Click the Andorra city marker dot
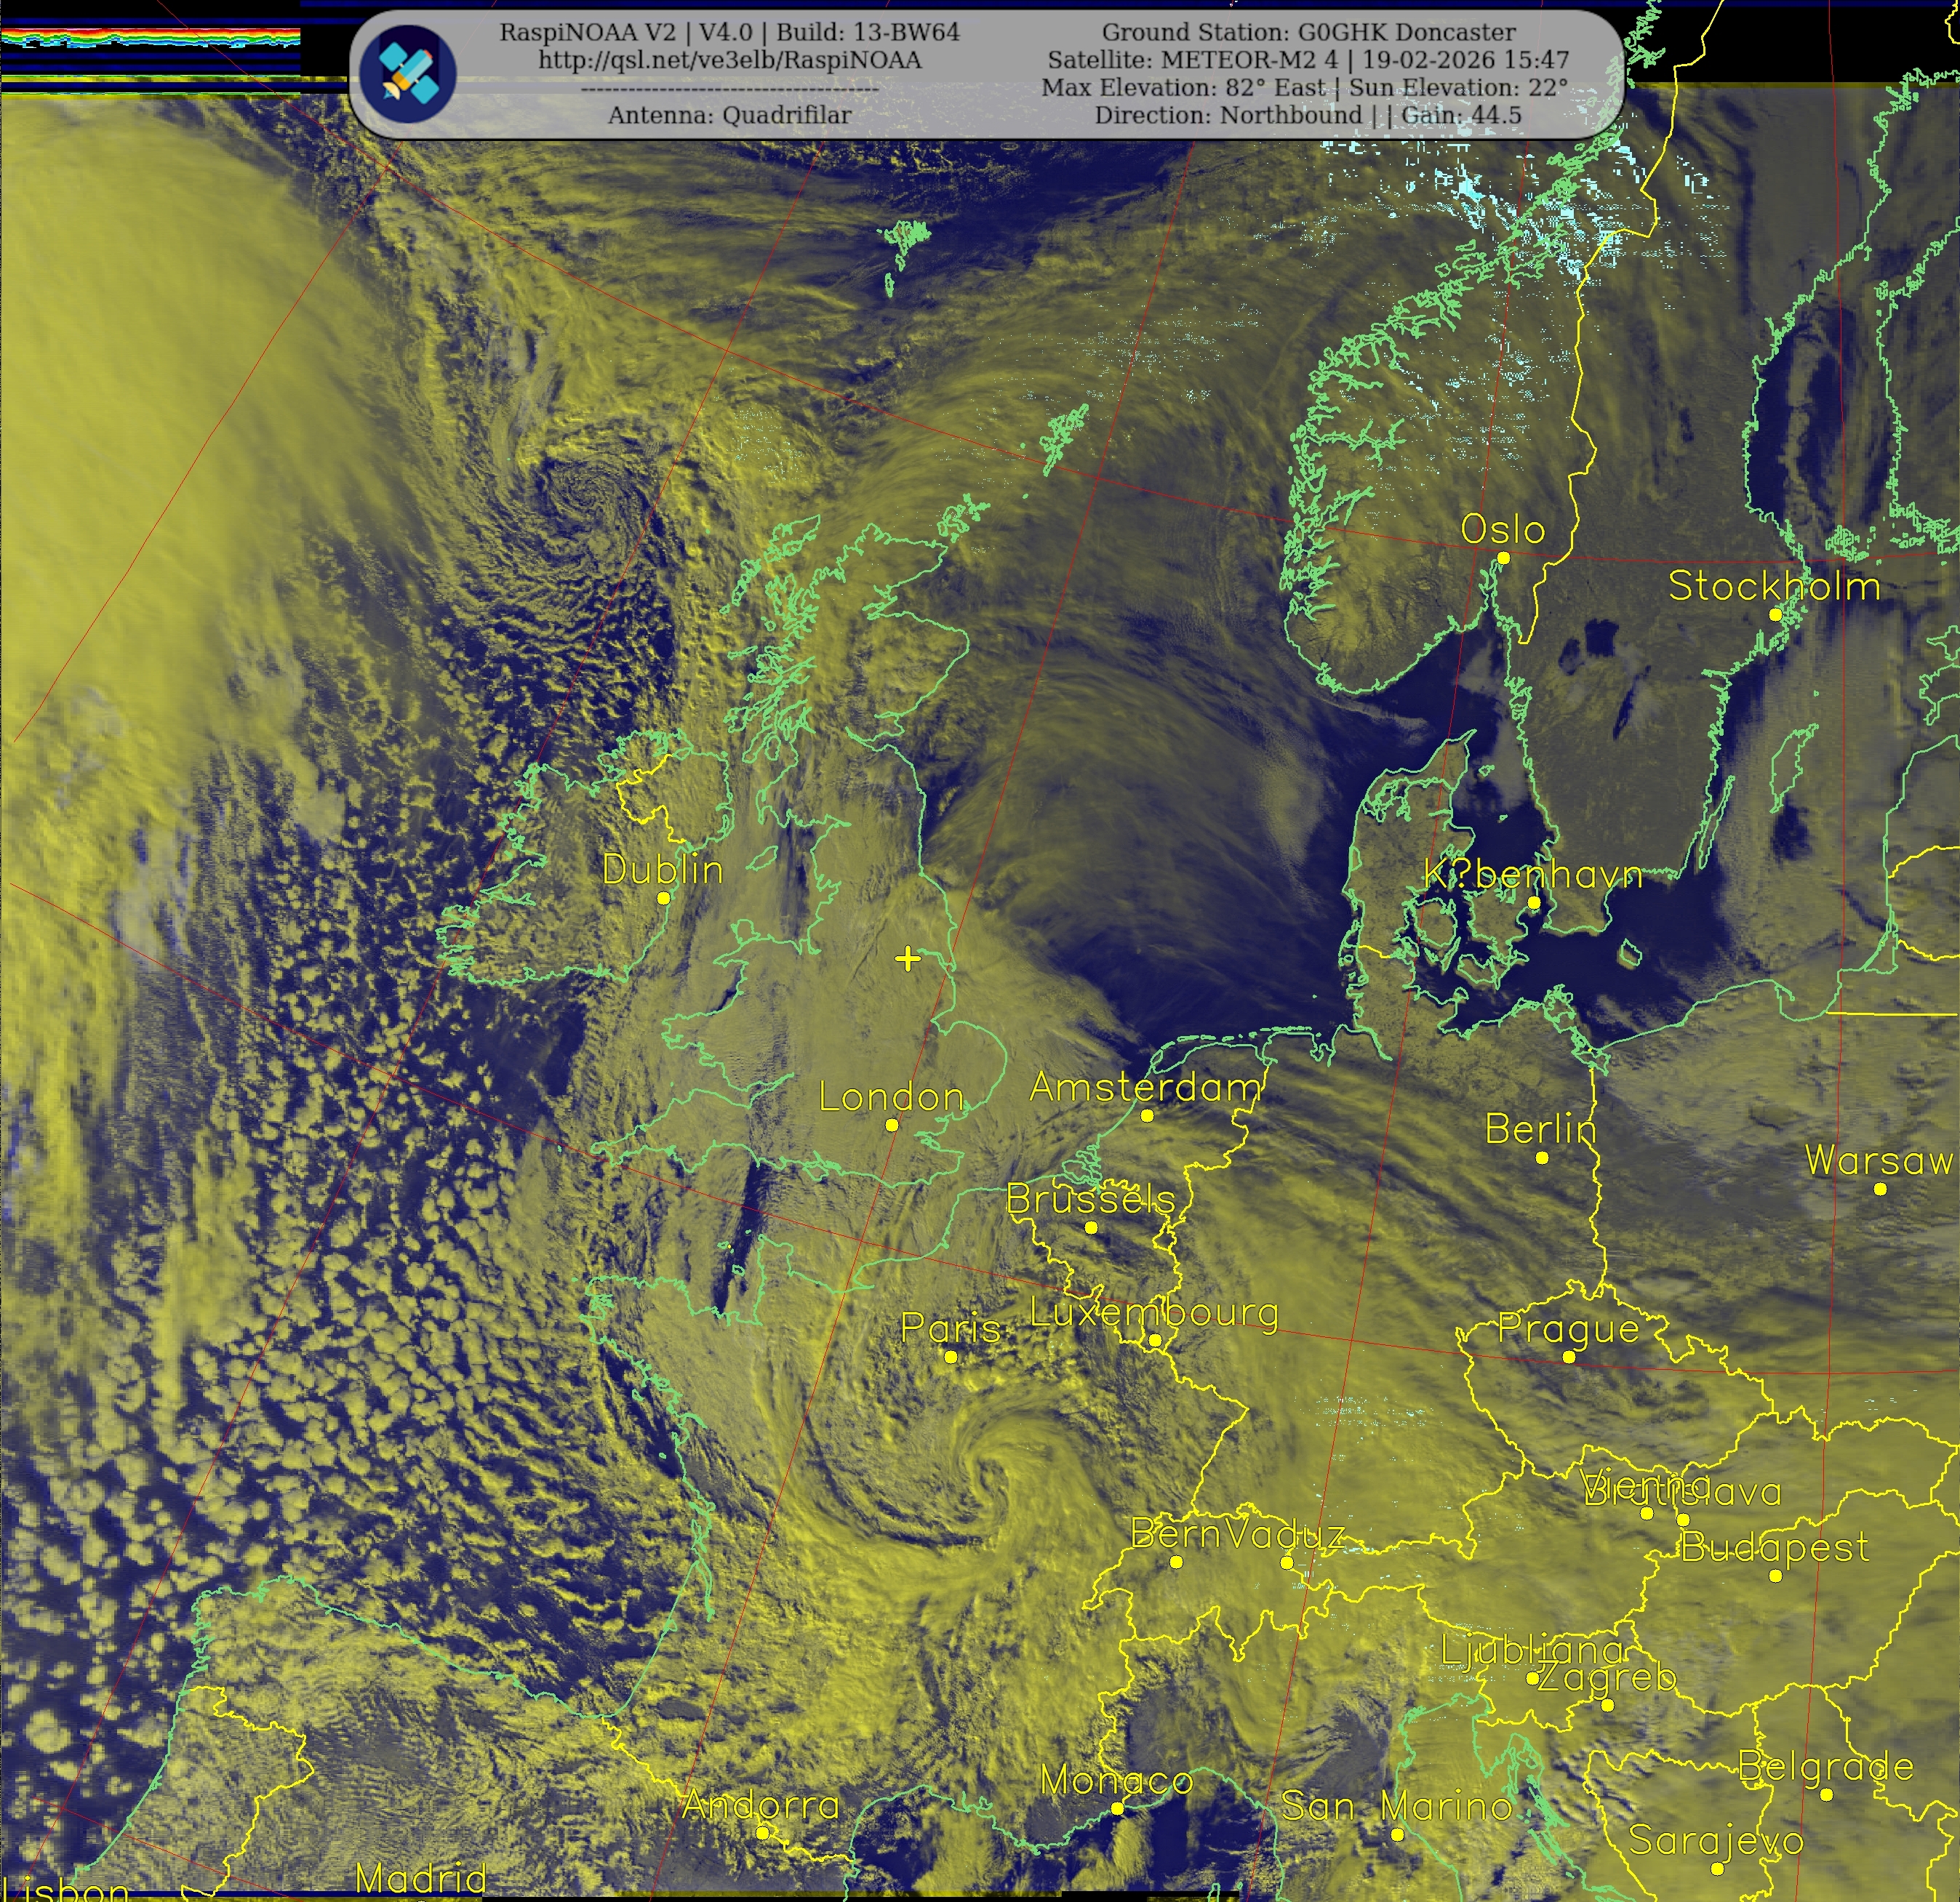Screen dimensions: 1960x1902 (762, 1832)
